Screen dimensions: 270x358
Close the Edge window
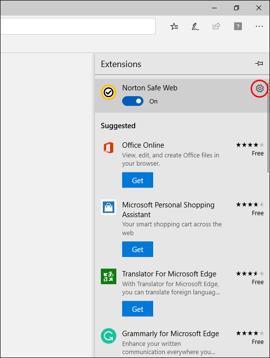259,8
